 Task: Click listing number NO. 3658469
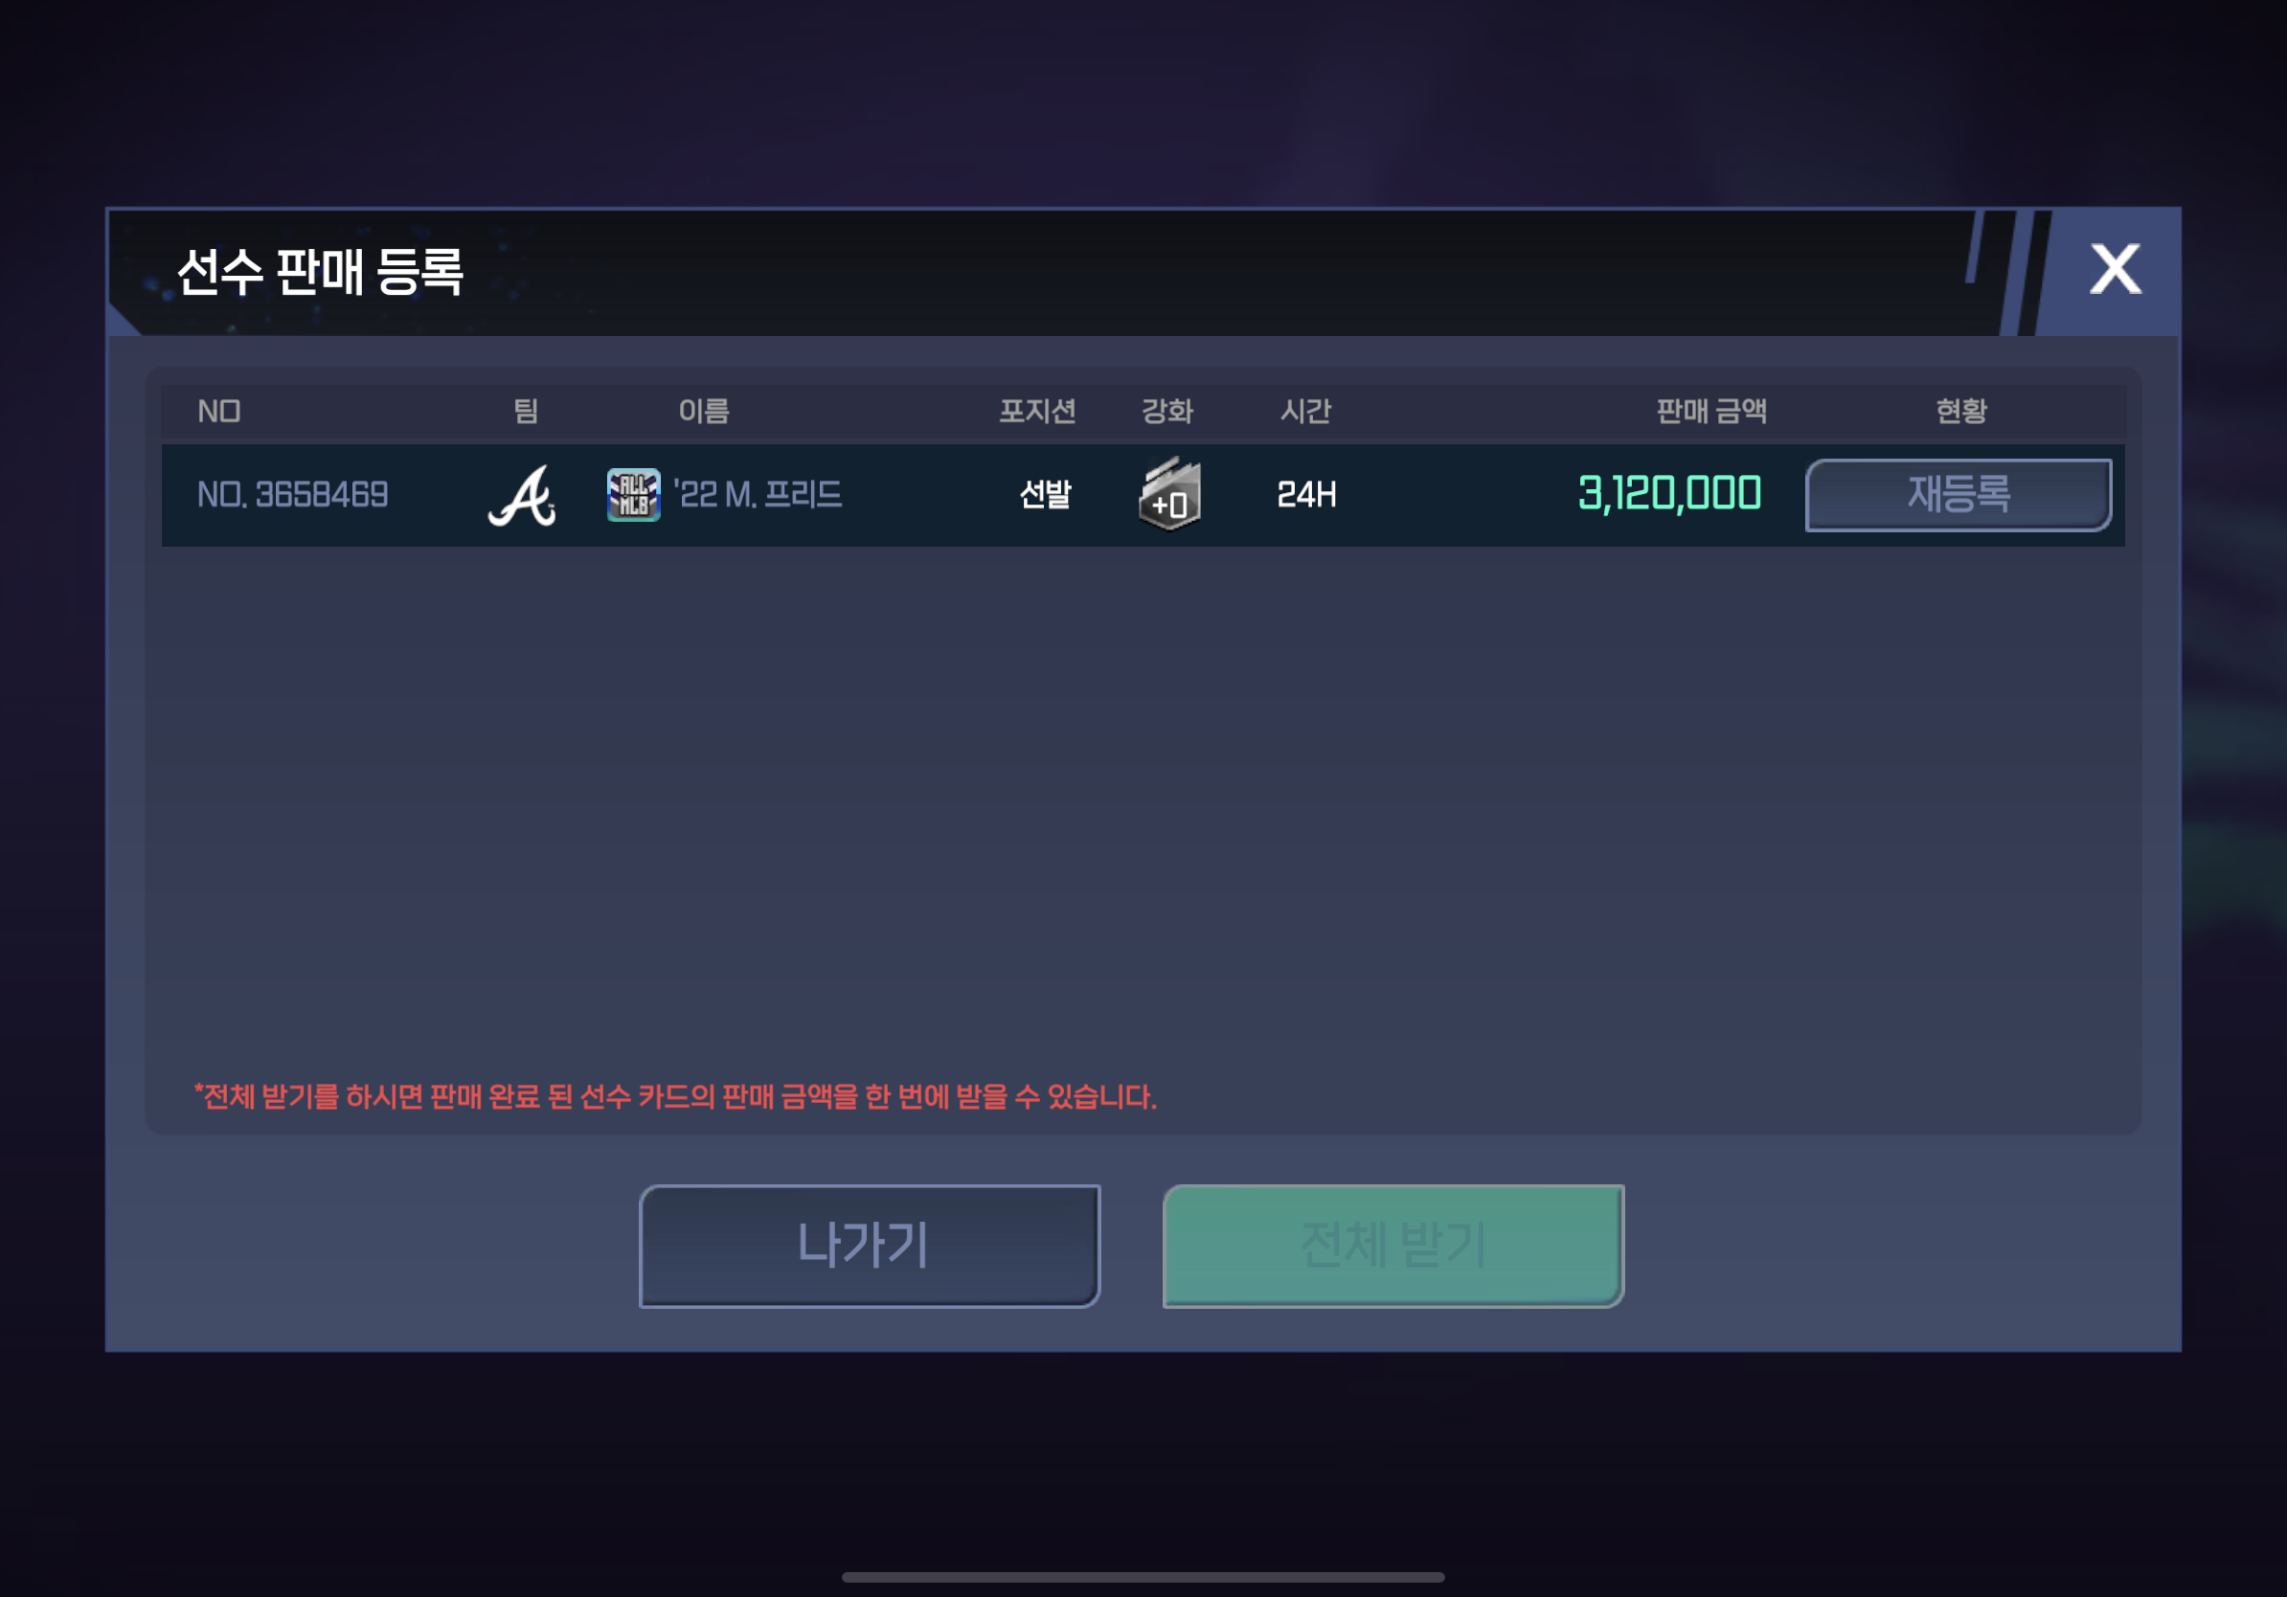click(293, 495)
